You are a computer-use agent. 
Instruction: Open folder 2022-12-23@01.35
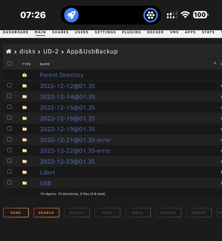tap(67, 162)
